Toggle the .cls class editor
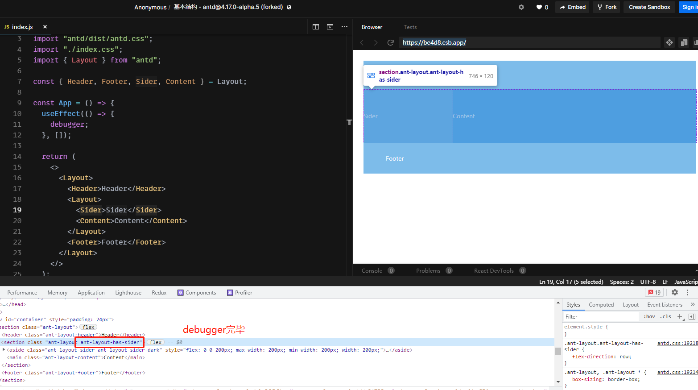Screen dimensions: 698x390 (x=665, y=316)
